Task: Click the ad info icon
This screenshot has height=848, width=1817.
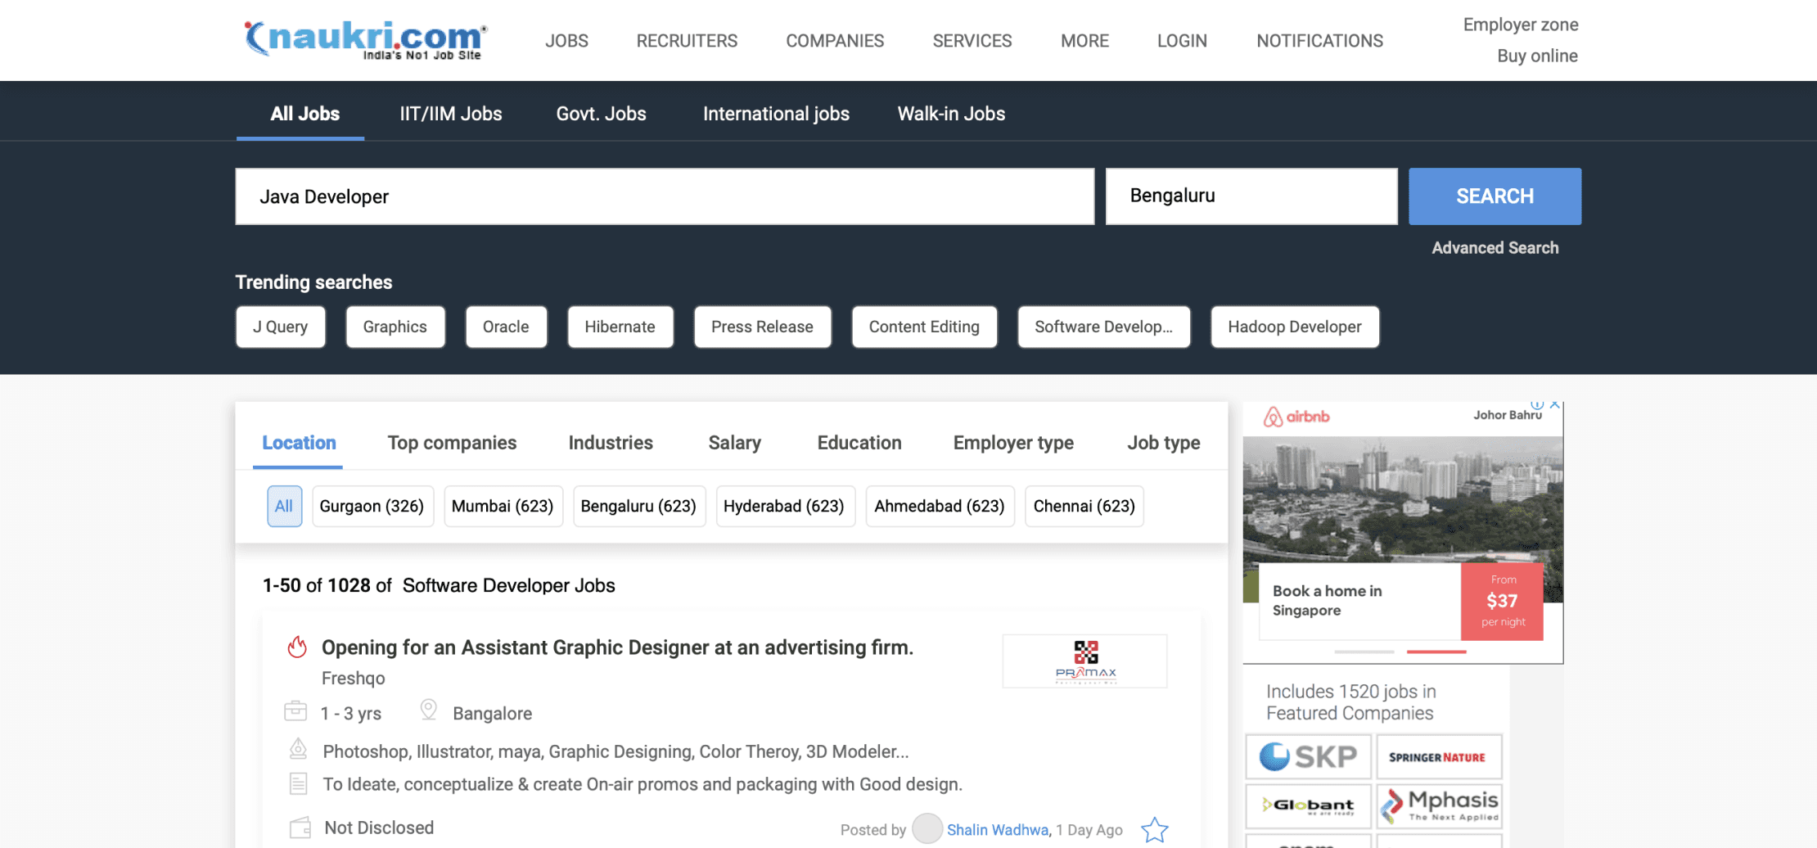Action: pos(1537,404)
